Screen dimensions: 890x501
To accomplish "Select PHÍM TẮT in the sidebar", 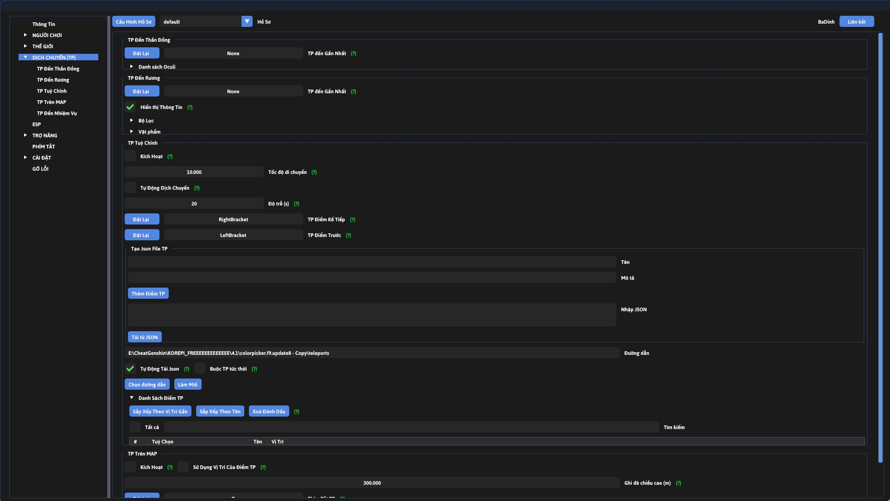I will click(44, 147).
